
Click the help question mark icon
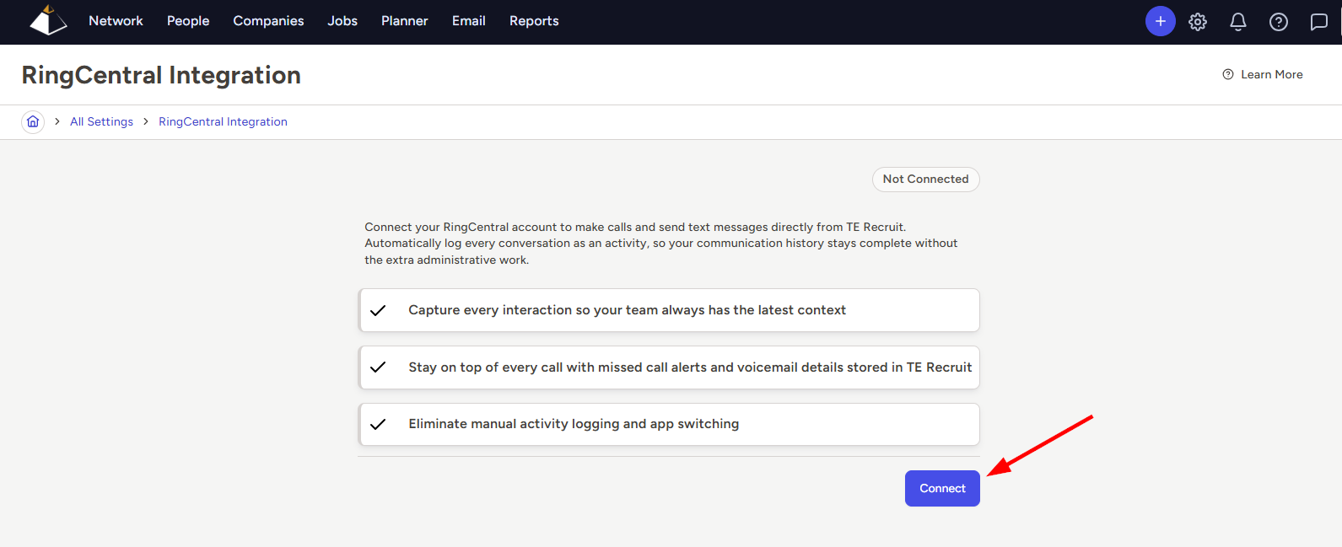1279,22
